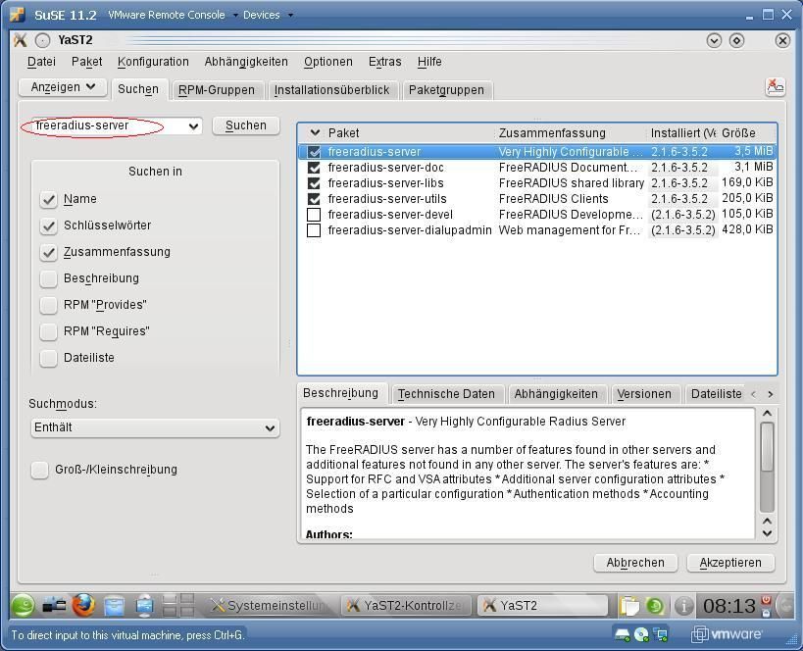The height and width of the screenshot is (651, 803).
Task: Launch Firefox from the panel
Action: coord(83,606)
